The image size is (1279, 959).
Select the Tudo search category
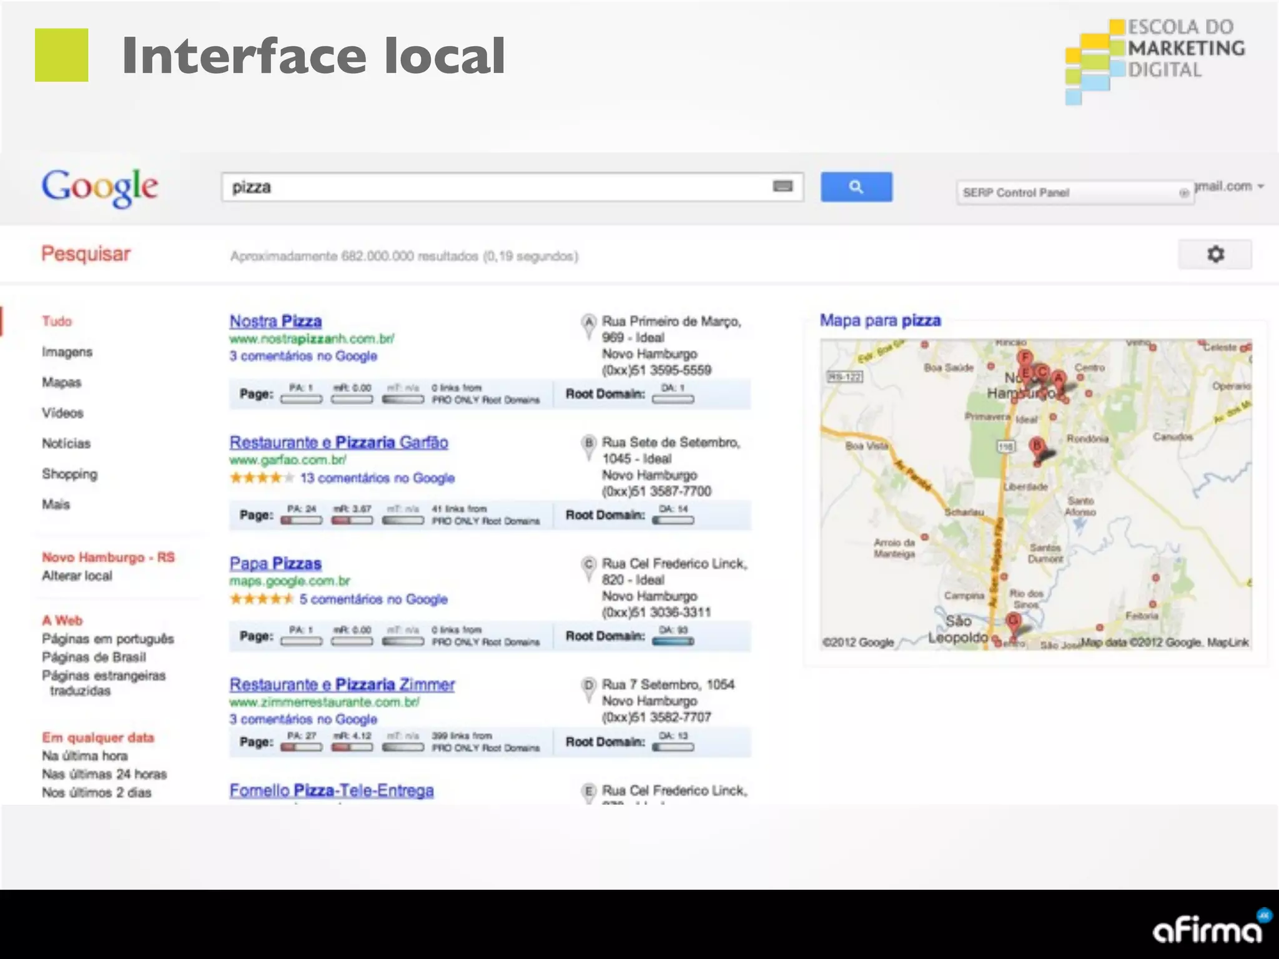click(x=57, y=321)
